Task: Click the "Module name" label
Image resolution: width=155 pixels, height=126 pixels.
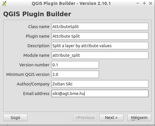Action: pyautogui.click(x=36, y=55)
